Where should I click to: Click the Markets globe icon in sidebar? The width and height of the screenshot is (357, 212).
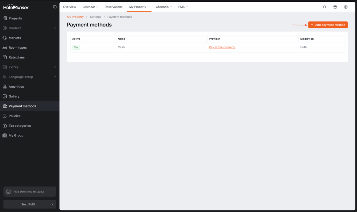5,38
